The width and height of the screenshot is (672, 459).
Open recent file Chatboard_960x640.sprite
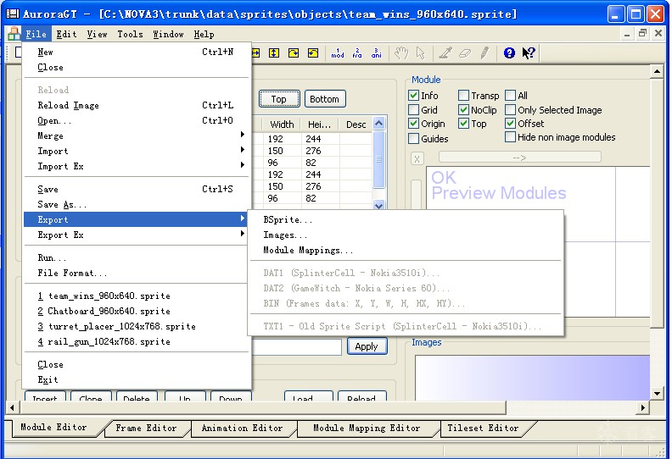[x=137, y=311]
